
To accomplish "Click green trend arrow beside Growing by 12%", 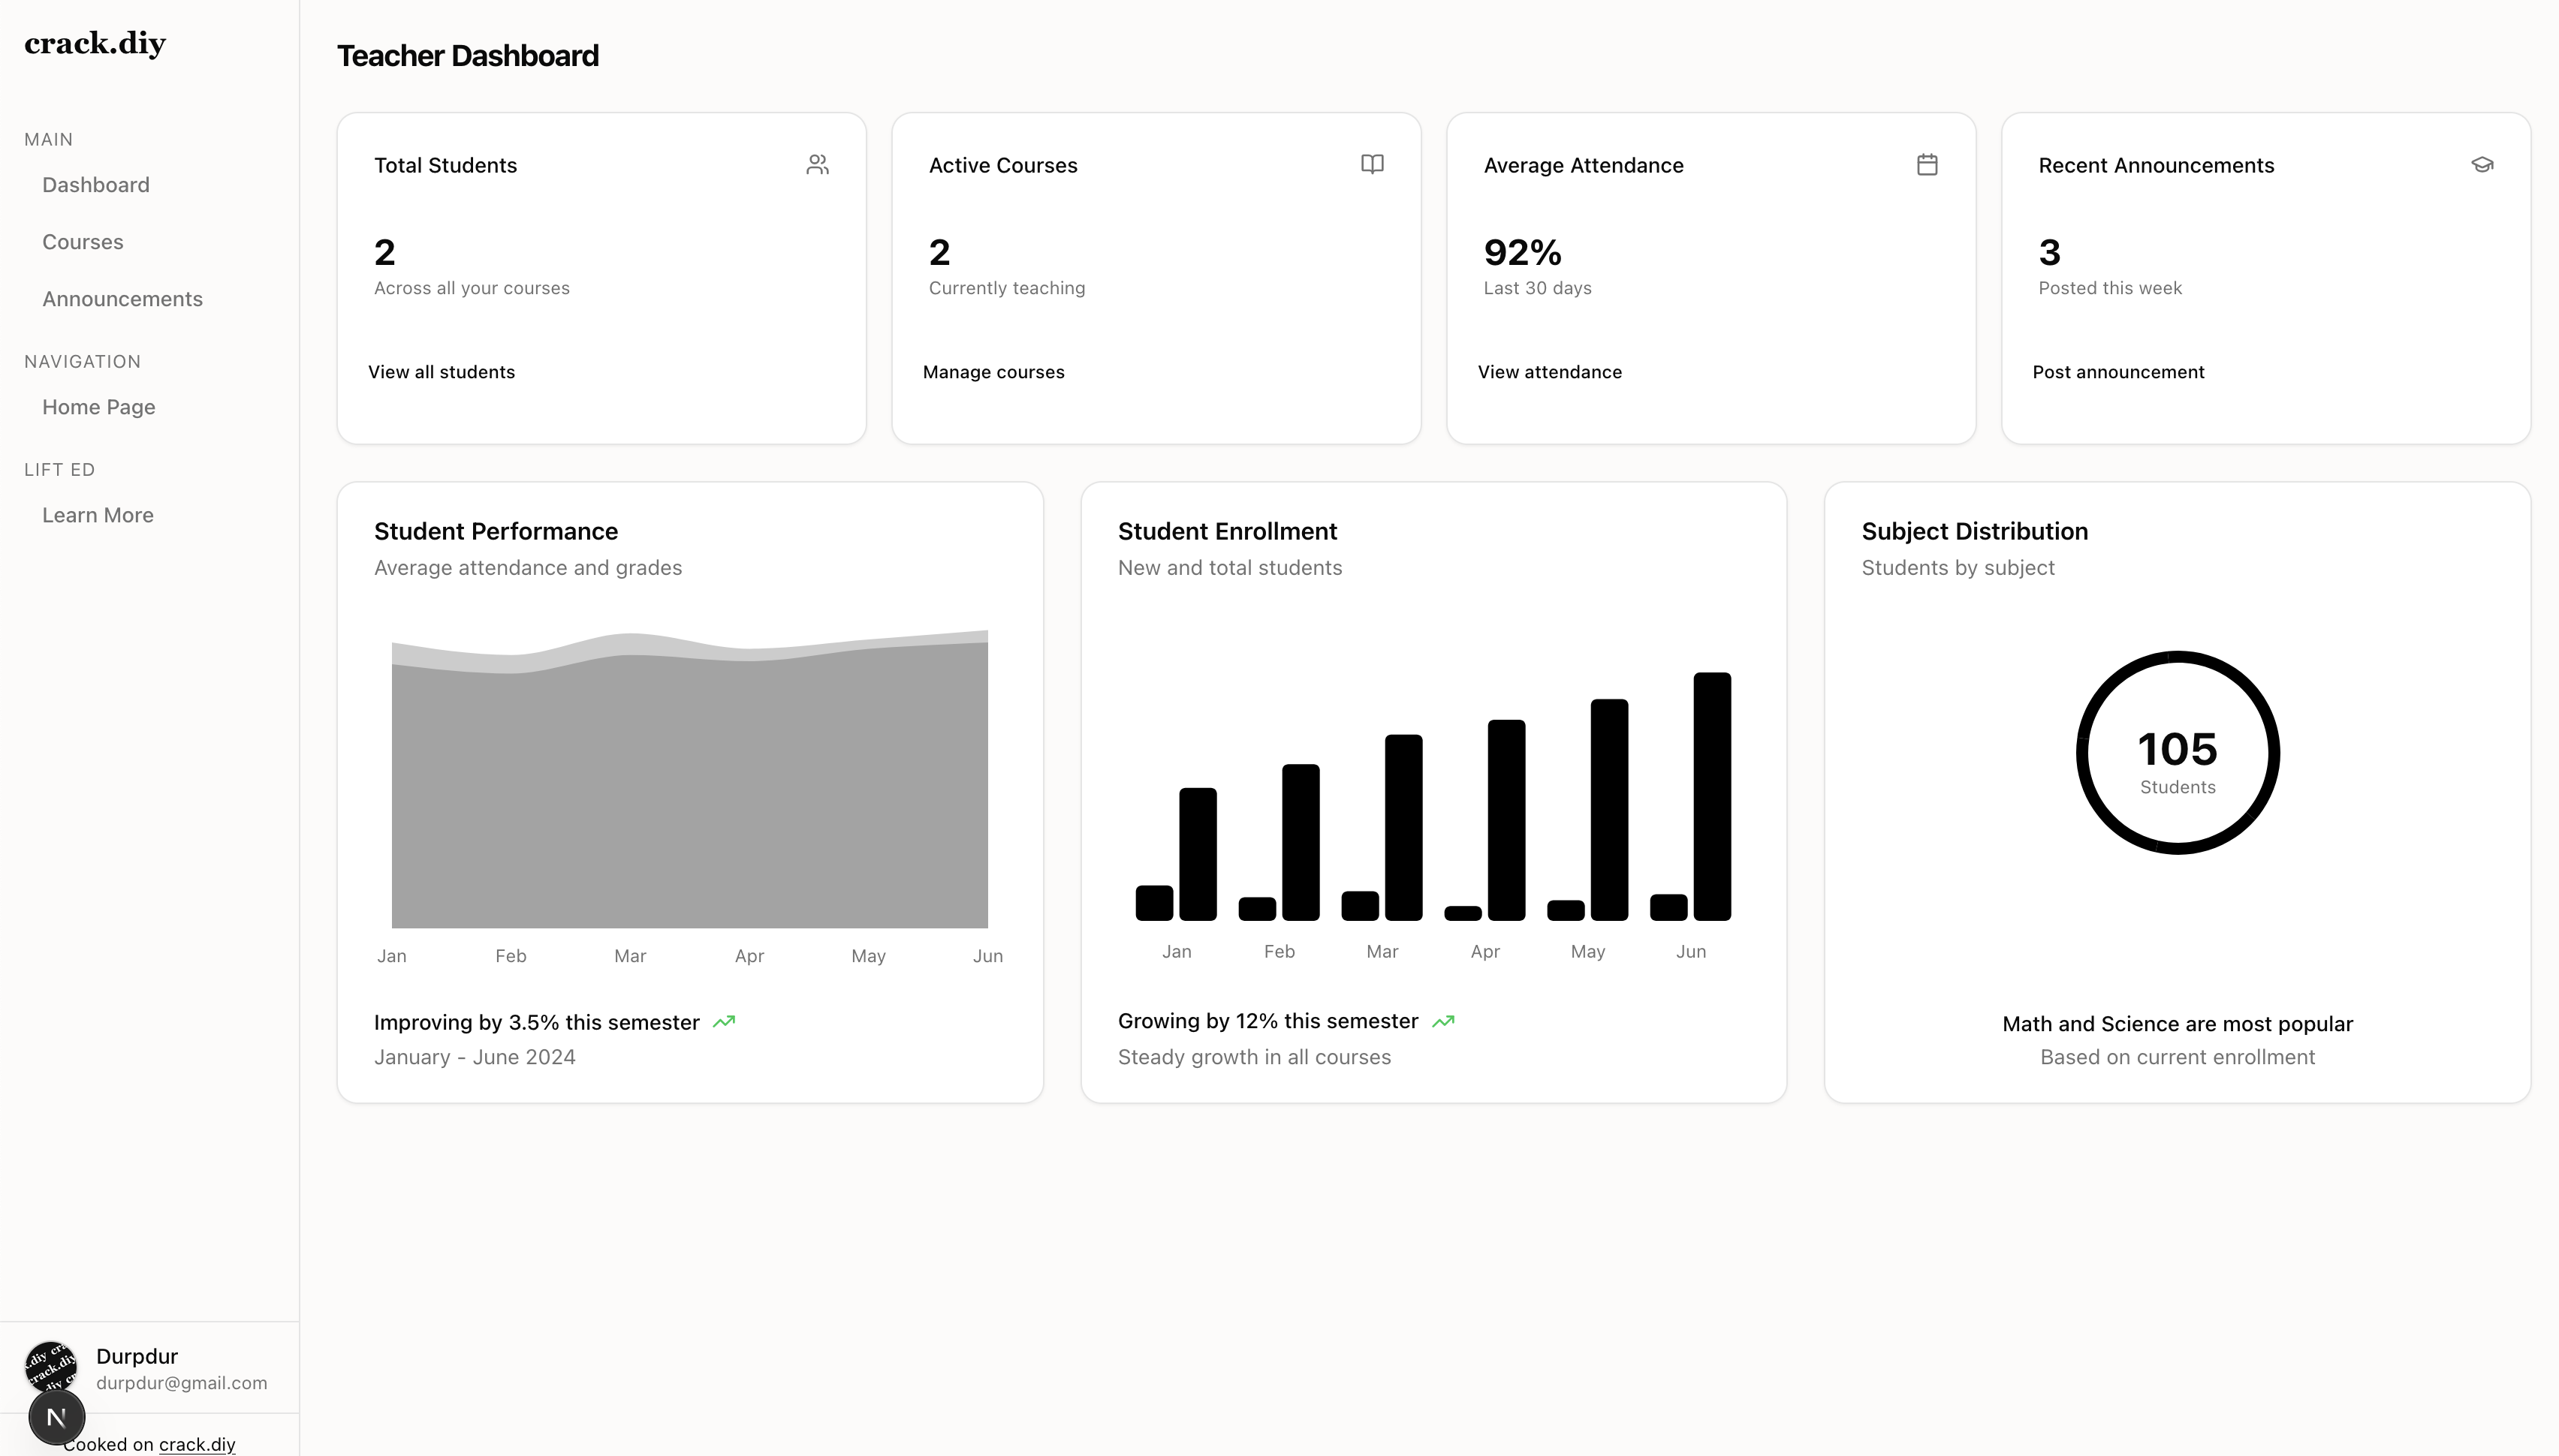I will click(1442, 1021).
